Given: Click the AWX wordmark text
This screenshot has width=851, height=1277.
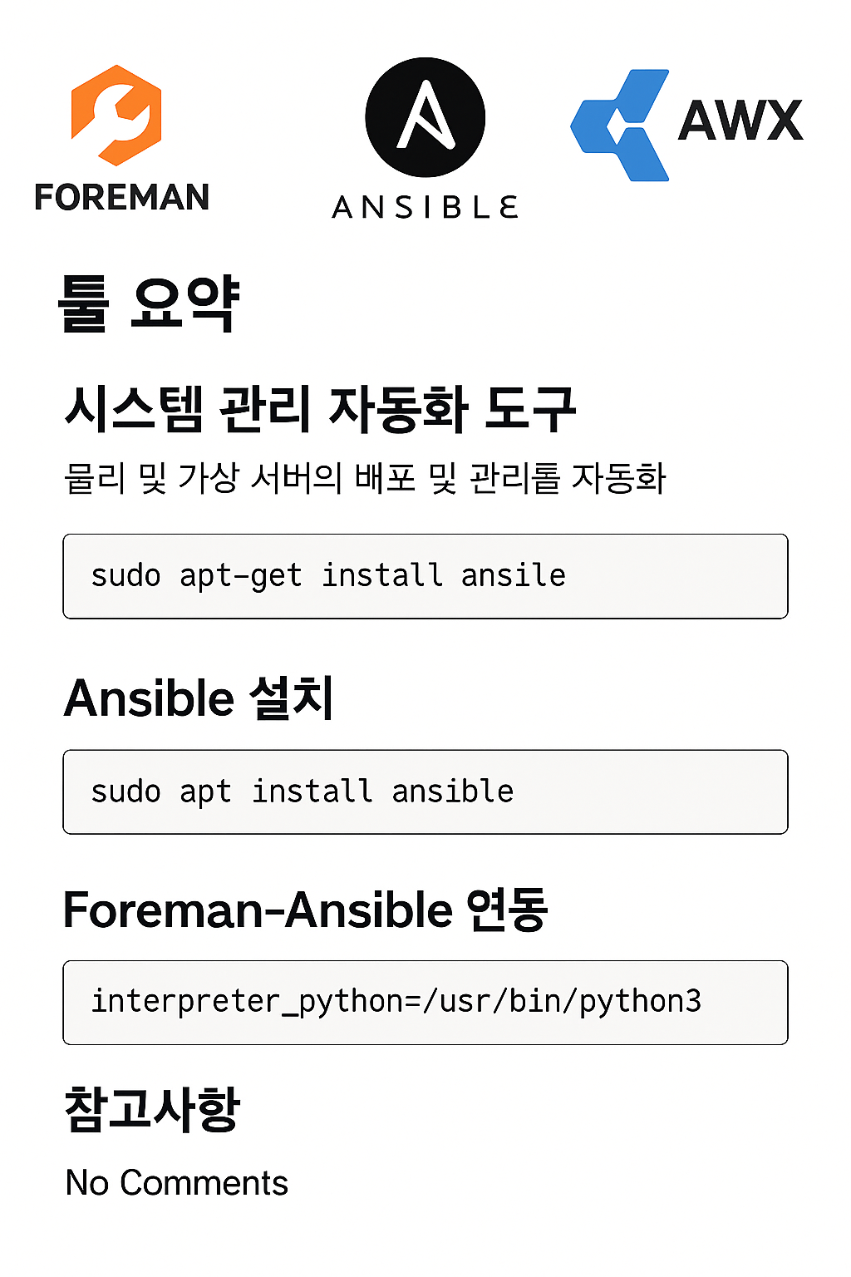Looking at the screenshot, I should pos(740,121).
